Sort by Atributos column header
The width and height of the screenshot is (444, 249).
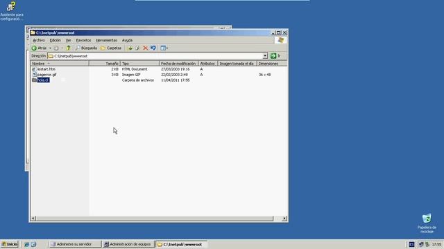[208, 64]
